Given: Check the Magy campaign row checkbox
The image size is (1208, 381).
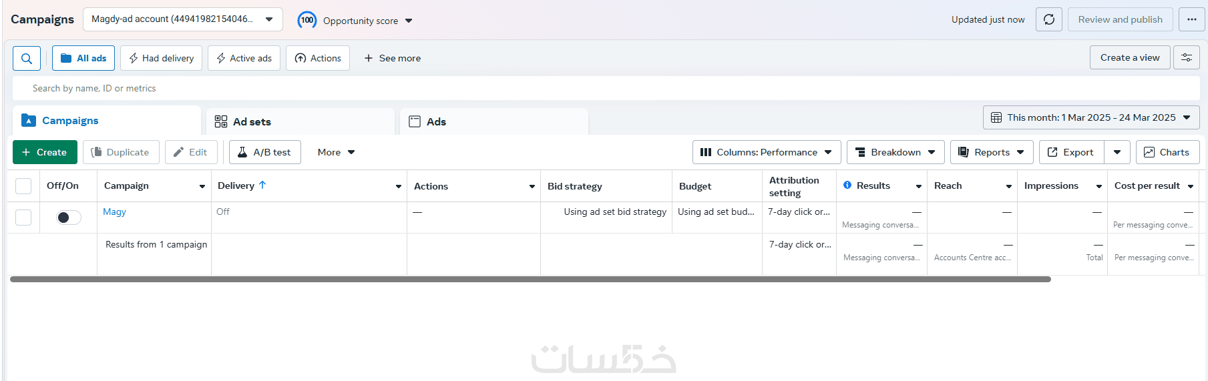Looking at the screenshot, I should [x=23, y=218].
